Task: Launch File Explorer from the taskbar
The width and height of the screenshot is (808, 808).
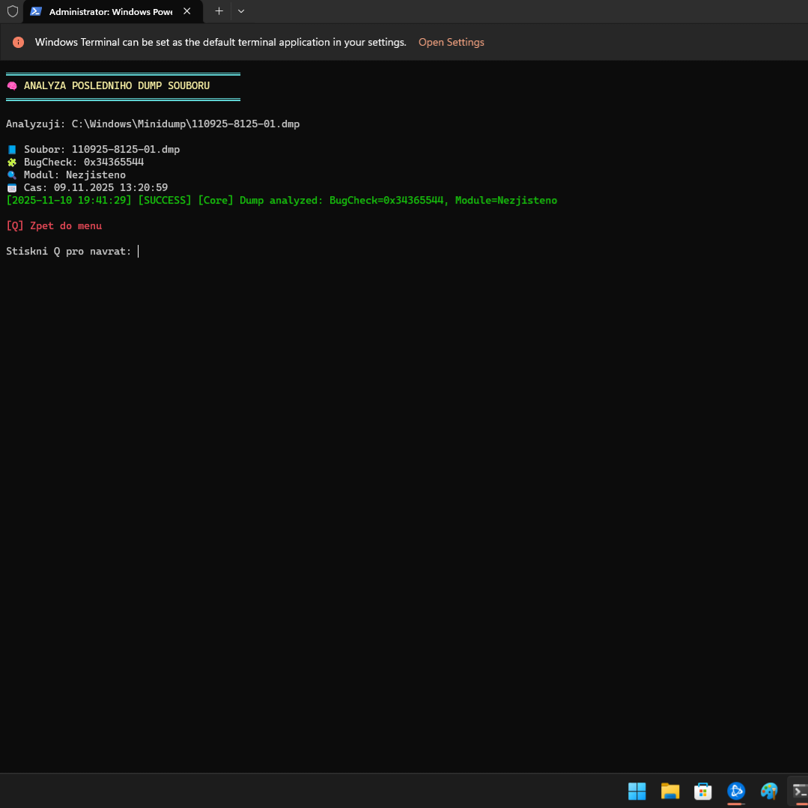Action: (x=669, y=791)
